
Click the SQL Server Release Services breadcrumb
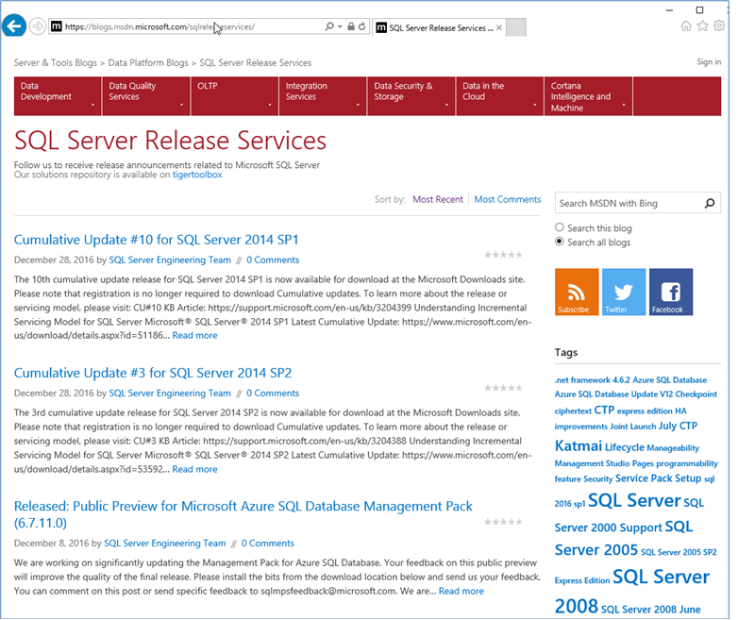pyautogui.click(x=256, y=62)
